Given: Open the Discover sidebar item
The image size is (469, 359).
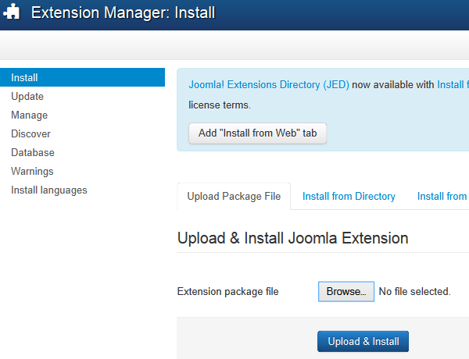Looking at the screenshot, I should [x=30, y=134].
